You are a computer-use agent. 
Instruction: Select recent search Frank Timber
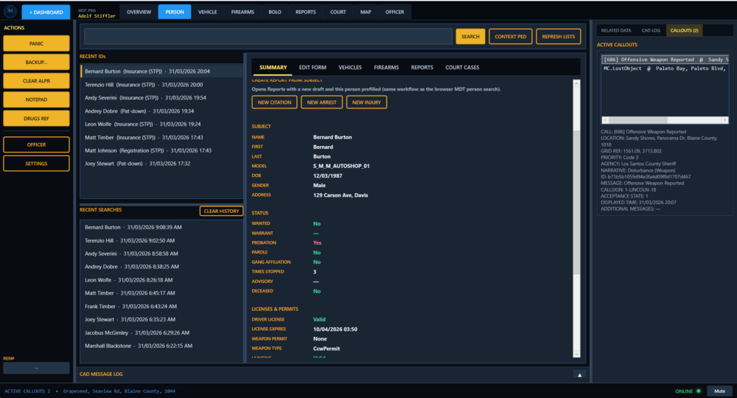click(x=161, y=307)
